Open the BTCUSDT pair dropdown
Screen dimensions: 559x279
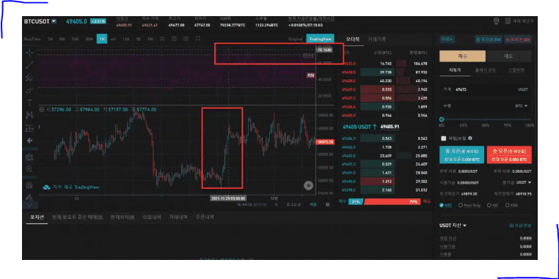tap(54, 21)
